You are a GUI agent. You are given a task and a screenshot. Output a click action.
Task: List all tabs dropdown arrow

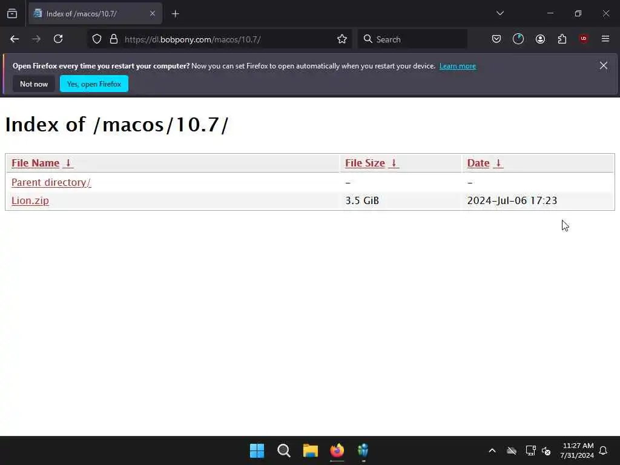click(500, 13)
